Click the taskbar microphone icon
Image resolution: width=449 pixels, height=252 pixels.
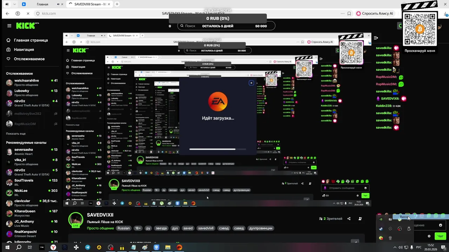click(x=411, y=247)
